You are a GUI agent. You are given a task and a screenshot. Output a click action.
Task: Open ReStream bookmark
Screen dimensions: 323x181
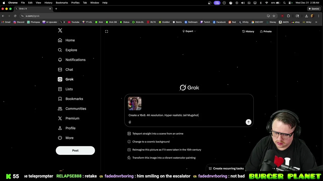pyautogui.click(x=191, y=22)
